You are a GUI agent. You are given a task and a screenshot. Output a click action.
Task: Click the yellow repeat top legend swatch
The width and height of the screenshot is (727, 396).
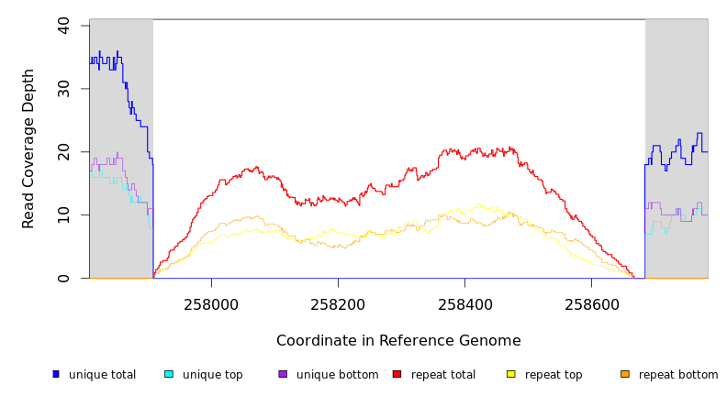(511, 374)
